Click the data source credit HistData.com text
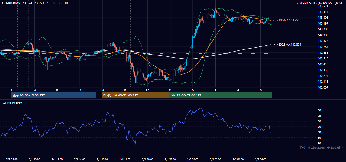The height and width of the screenshot is (162, 346). [x=321, y=147]
